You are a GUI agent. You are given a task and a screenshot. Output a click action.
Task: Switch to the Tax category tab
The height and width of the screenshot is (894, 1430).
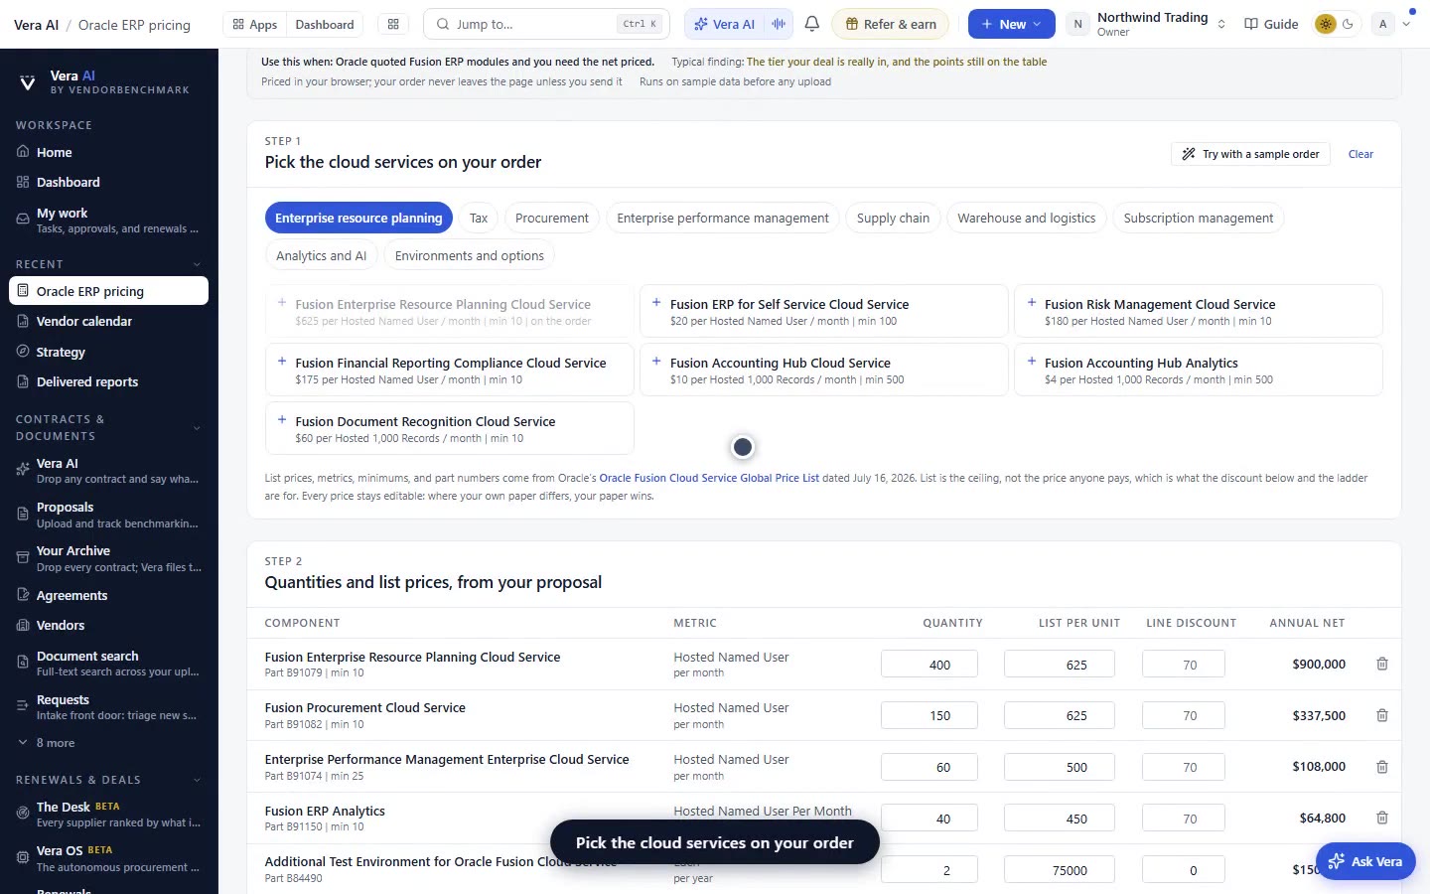[479, 219]
